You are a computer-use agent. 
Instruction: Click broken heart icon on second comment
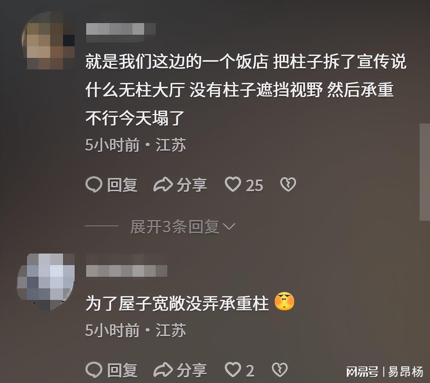280,369
